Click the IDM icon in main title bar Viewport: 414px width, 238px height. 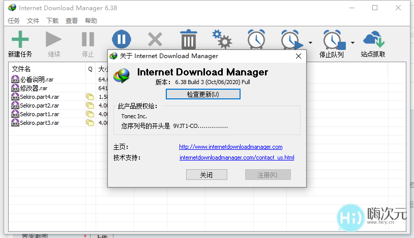coord(12,8)
